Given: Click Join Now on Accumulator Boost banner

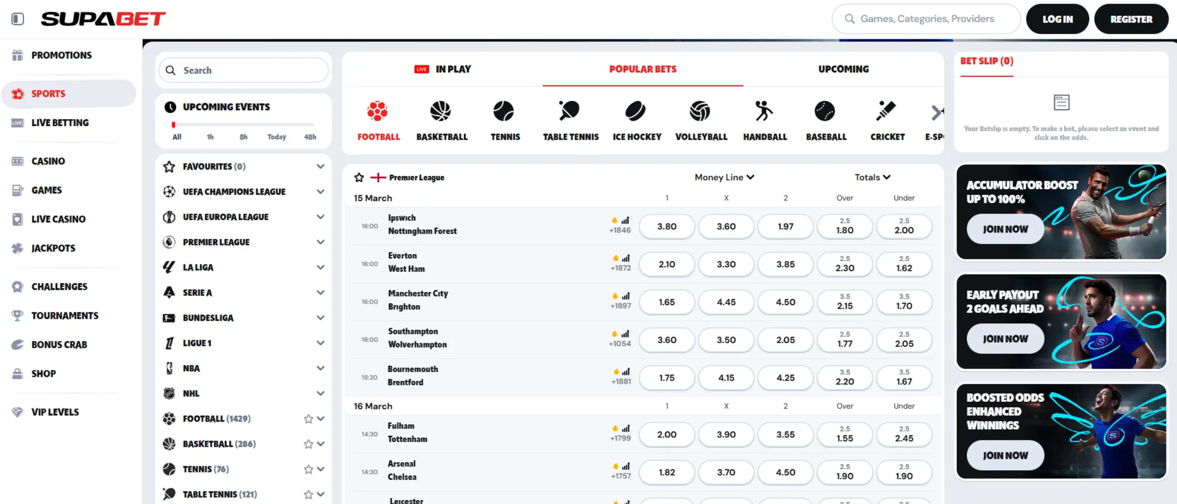Looking at the screenshot, I should click(x=1005, y=229).
